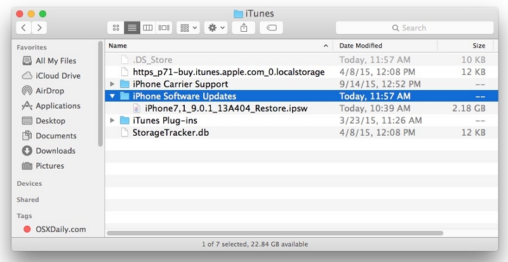This screenshot has width=508, height=262.
Task: Click the Tags section header
Action: [24, 216]
